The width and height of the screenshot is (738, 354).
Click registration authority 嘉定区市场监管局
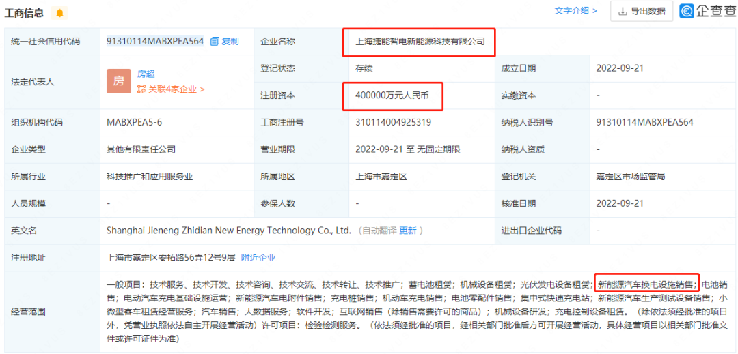(630, 177)
